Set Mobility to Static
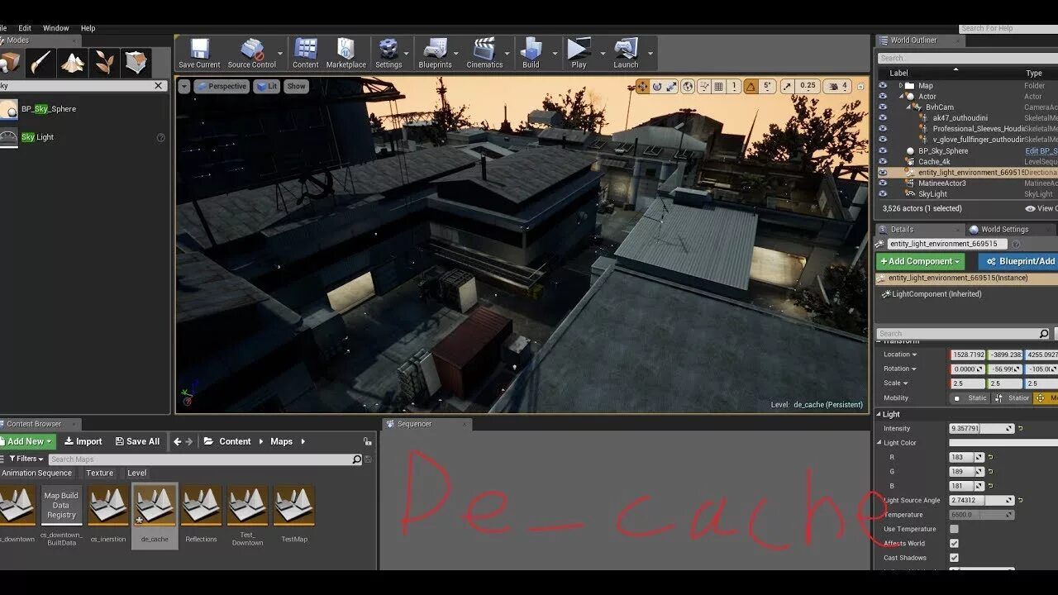The height and width of the screenshot is (595, 1058). [x=970, y=397]
